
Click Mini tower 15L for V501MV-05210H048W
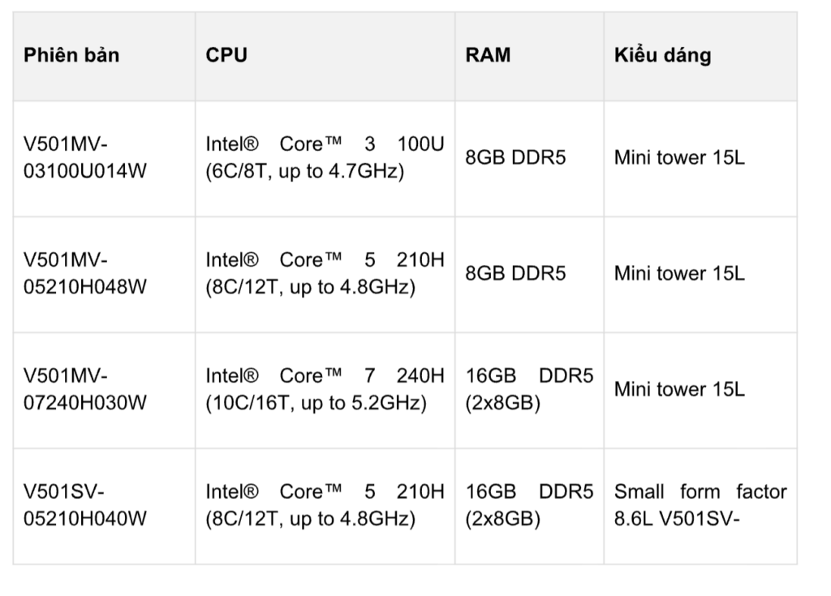point(678,274)
